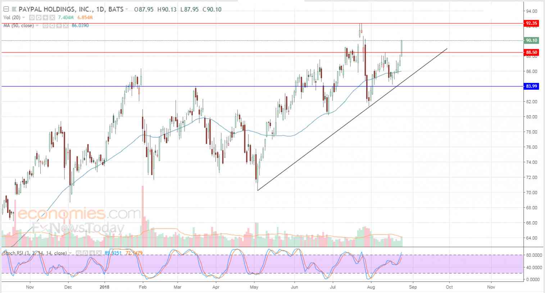The width and height of the screenshot is (545, 293).
Task: Select the blue 83.99 price line label
Action: [x=531, y=86]
